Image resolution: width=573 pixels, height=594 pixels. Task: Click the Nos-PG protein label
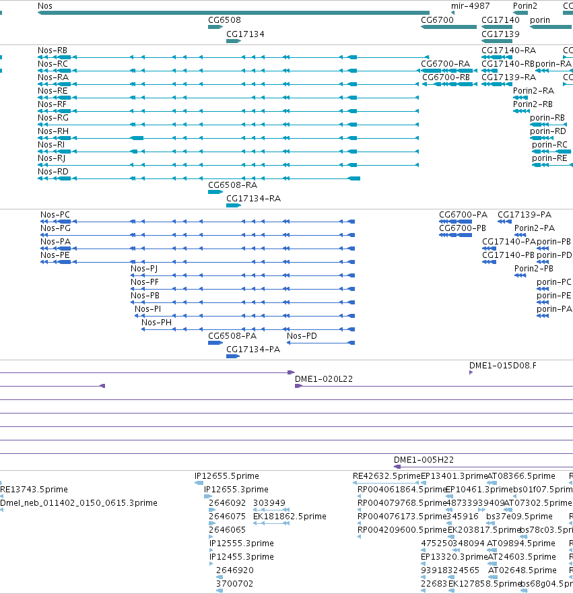pos(56,228)
